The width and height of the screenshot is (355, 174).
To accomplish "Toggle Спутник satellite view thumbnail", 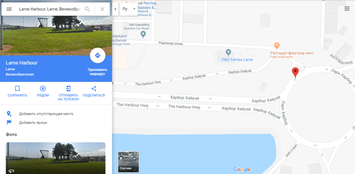I will (129, 162).
